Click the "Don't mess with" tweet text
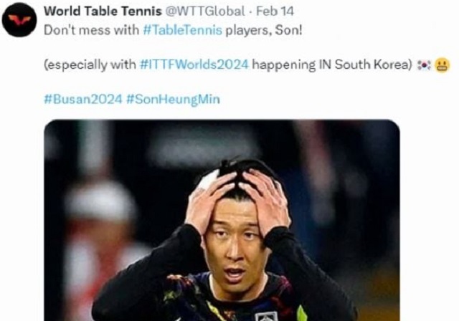 [x=91, y=30]
